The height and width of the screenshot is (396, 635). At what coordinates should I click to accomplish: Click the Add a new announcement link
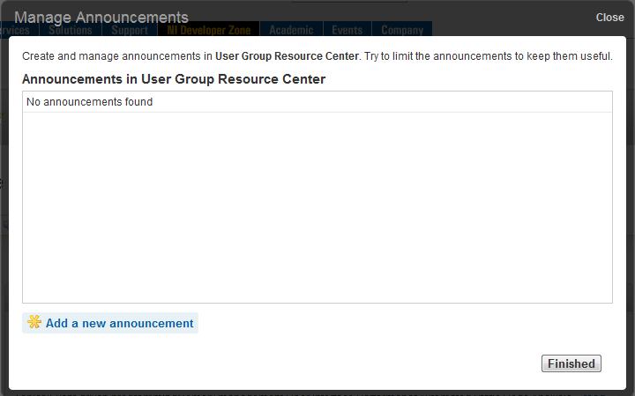coord(119,323)
